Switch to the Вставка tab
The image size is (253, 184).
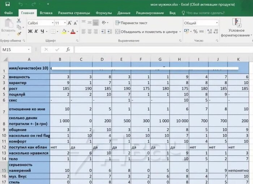[46, 13]
